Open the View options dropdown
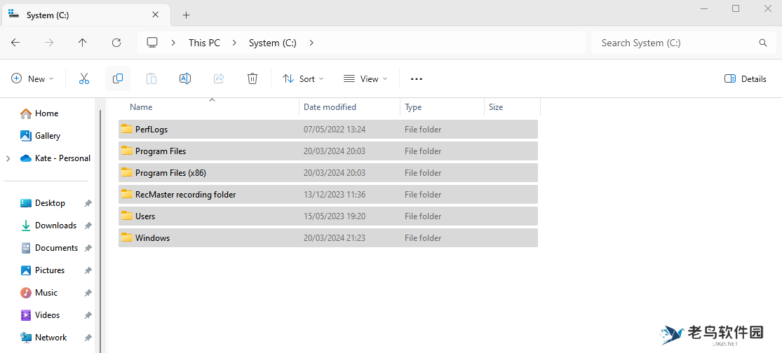The width and height of the screenshot is (782, 353). (x=365, y=79)
